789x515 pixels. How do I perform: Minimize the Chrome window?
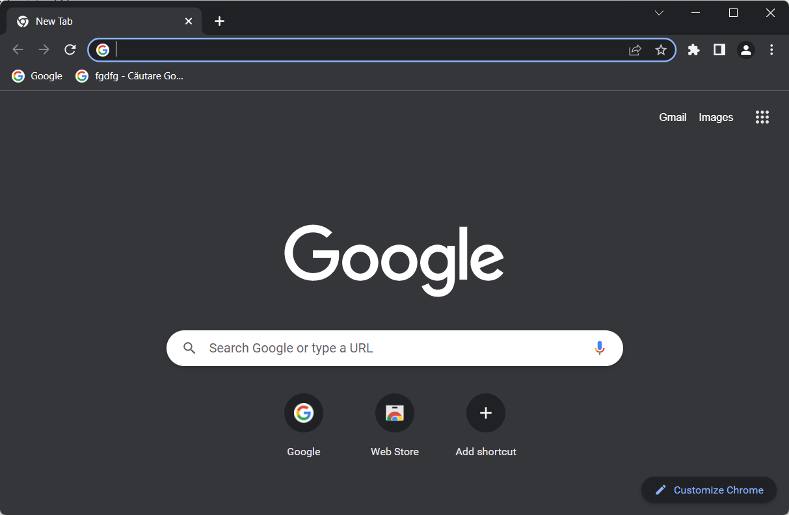click(x=696, y=13)
